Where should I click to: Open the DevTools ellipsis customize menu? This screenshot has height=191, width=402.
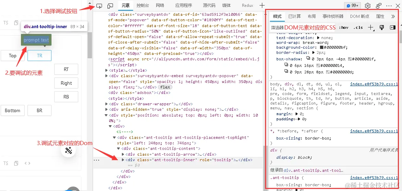pos(389,5)
